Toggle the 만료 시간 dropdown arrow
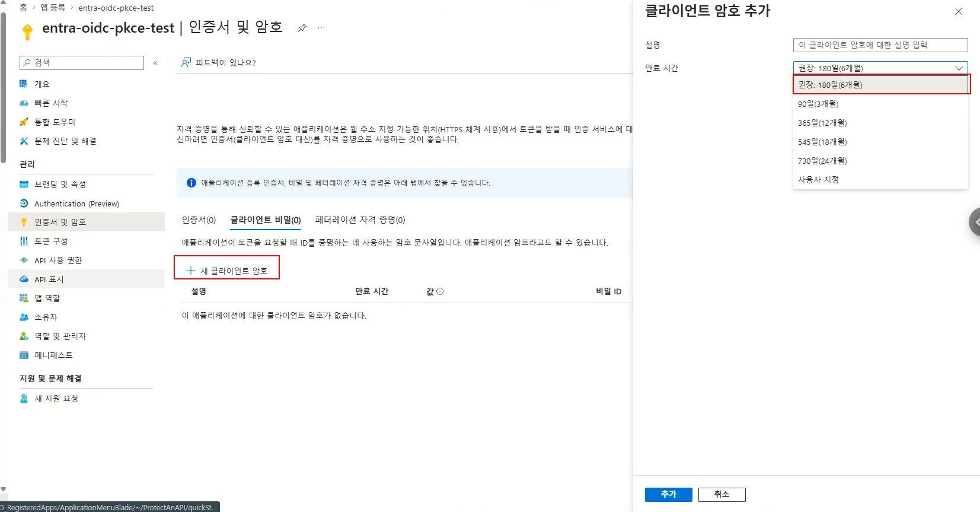The width and height of the screenshot is (980, 512). click(959, 68)
